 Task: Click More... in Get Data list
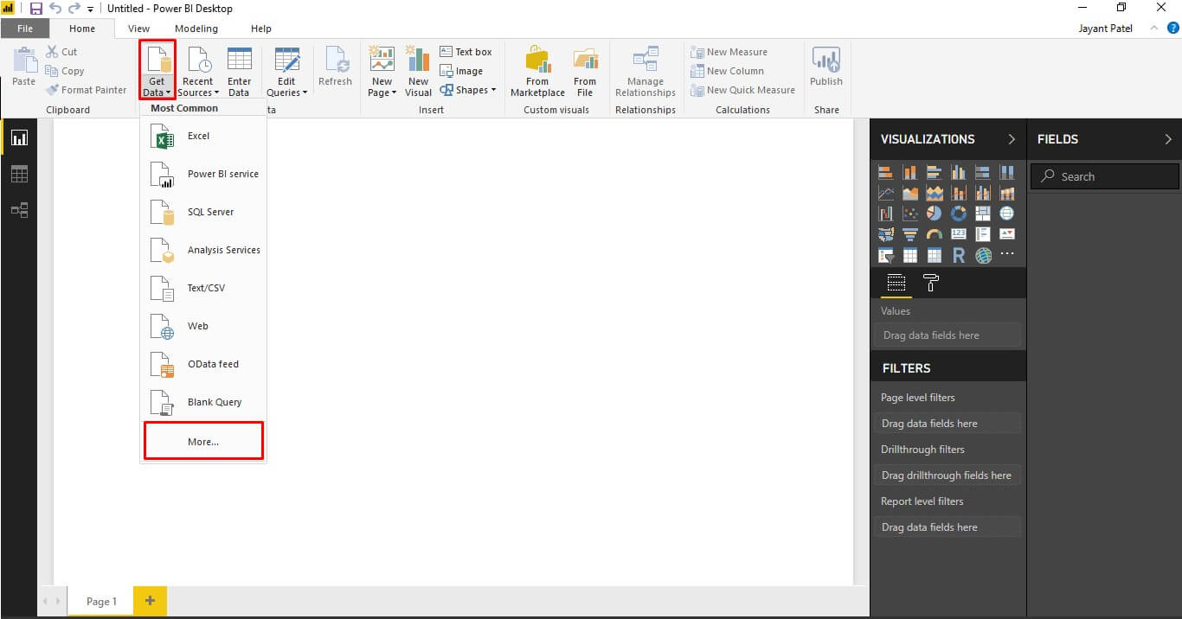[203, 442]
